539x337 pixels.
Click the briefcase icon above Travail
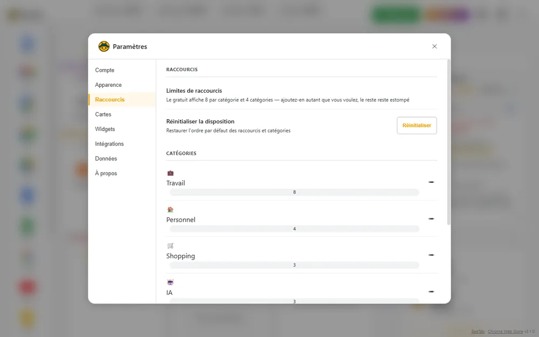170,173
